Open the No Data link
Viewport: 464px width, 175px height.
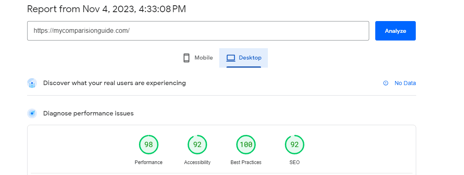405,83
